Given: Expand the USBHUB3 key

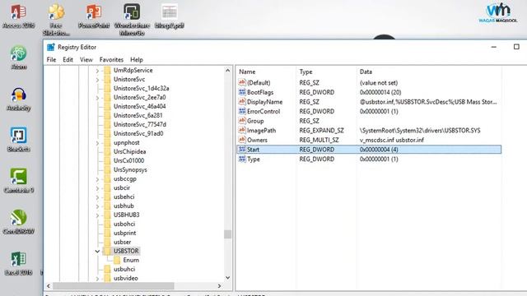Looking at the screenshot, I should click(97, 215).
